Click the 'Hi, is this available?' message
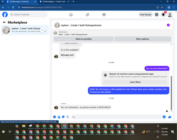The width and height of the screenshot is (177, 140). (70, 50)
